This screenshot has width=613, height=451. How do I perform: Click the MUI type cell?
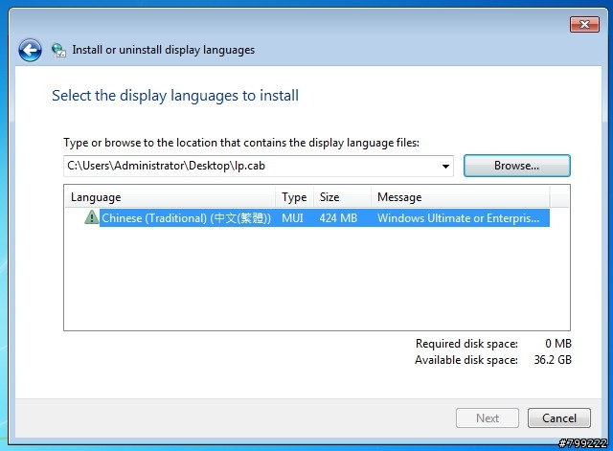292,218
